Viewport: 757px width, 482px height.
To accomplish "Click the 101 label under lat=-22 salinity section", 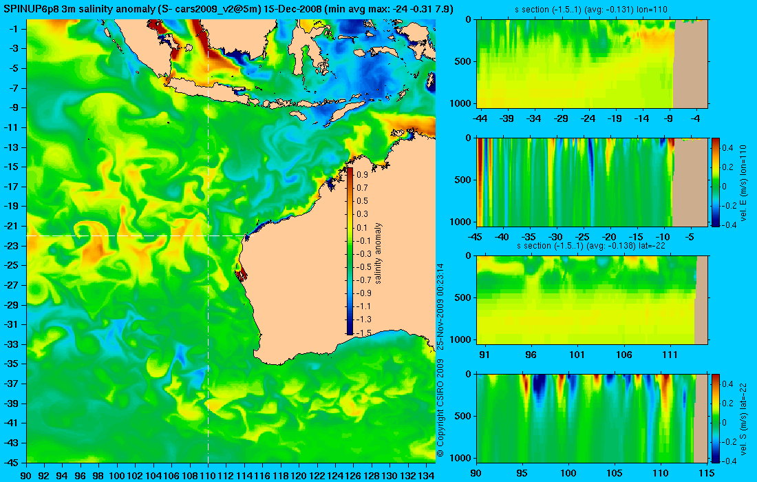I will pyautogui.click(x=577, y=355).
